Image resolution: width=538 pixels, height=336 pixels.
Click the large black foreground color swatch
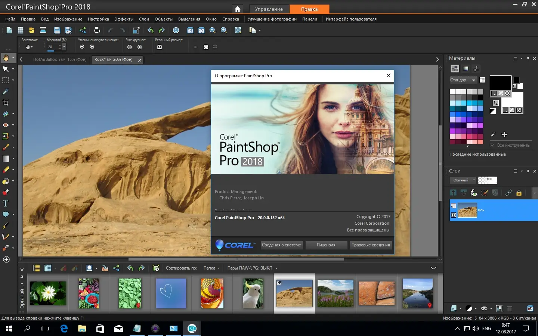coord(500,83)
